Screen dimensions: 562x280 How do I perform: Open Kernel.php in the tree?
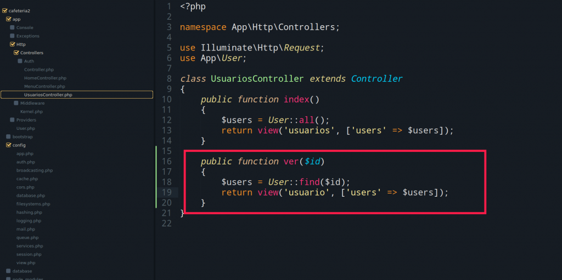point(31,112)
